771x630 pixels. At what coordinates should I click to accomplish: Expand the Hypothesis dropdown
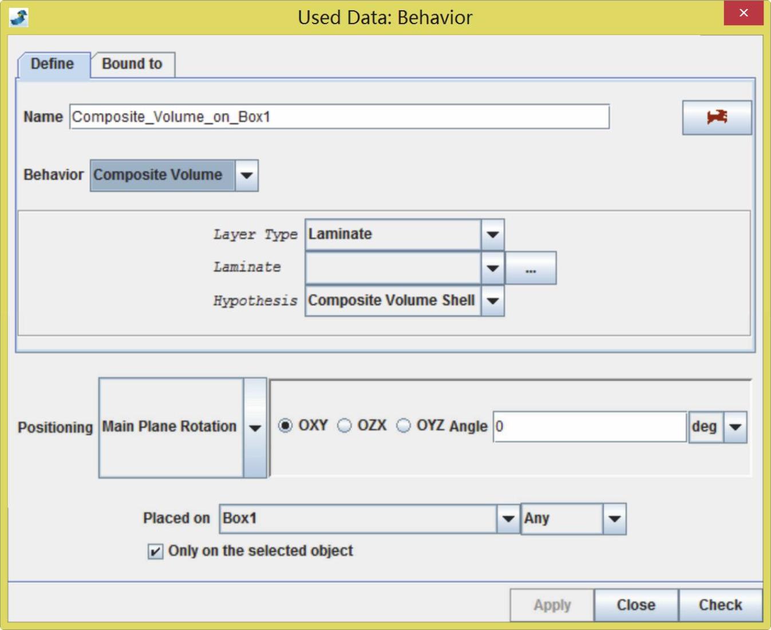[x=492, y=301]
